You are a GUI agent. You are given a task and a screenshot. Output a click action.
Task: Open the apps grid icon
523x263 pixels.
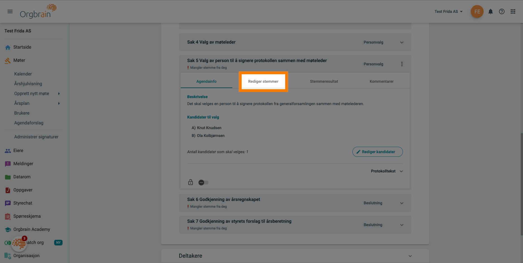point(513,11)
